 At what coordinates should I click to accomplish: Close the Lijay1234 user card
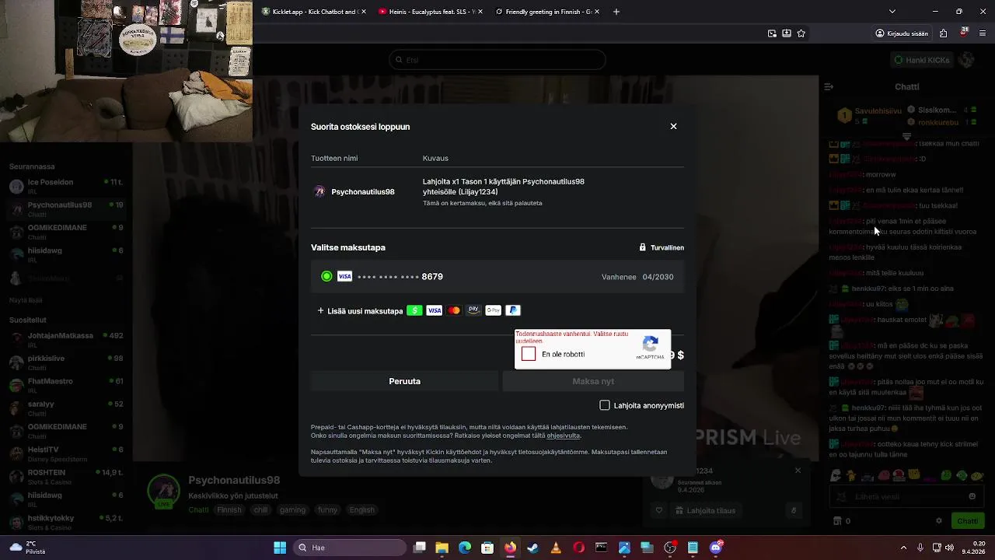click(798, 471)
